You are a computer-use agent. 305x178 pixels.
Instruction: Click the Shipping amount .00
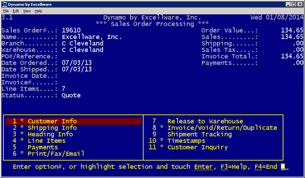click(x=298, y=43)
